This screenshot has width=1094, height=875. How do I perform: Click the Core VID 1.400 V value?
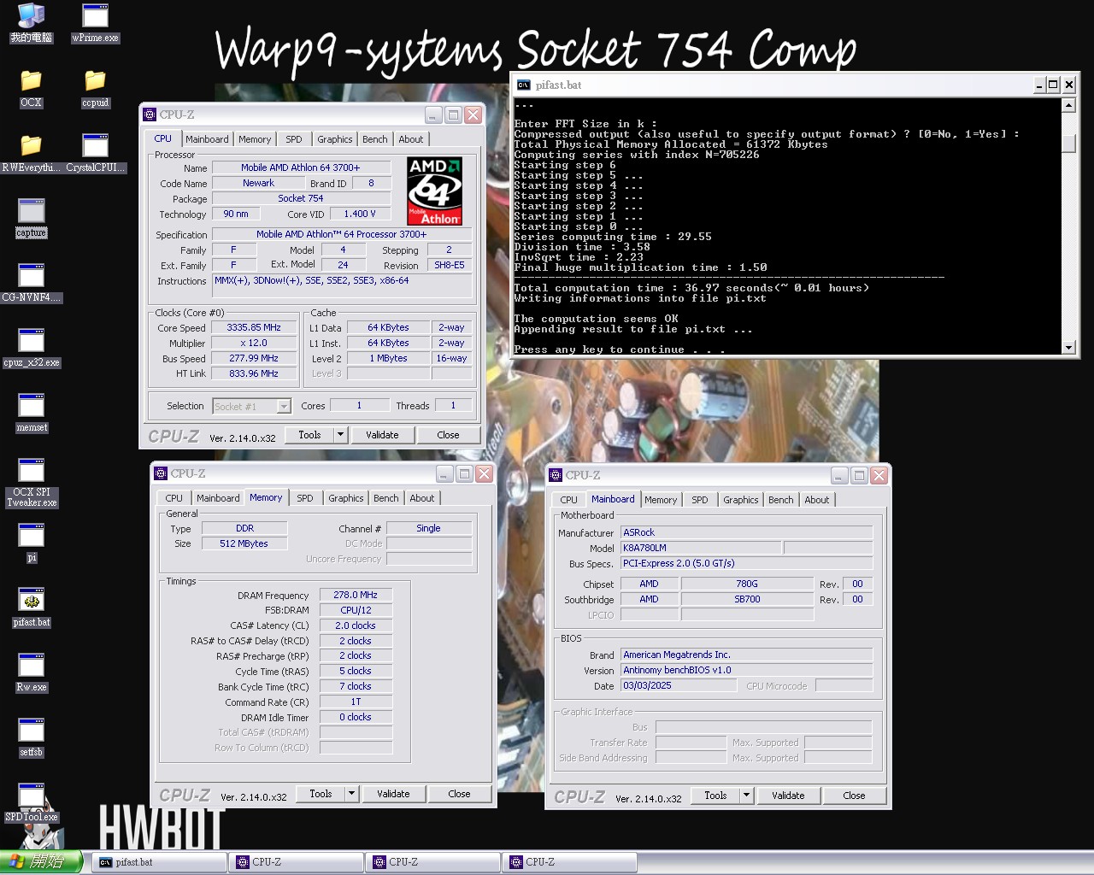(x=359, y=214)
